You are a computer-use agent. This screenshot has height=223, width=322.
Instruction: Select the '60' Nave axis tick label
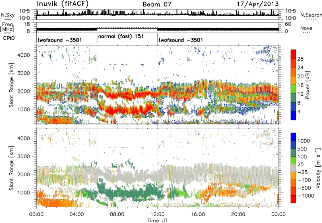click(288, 24)
